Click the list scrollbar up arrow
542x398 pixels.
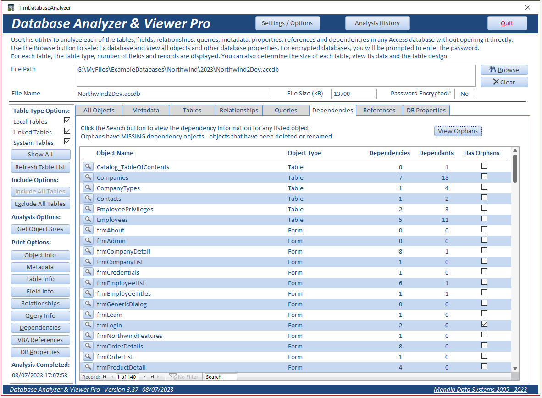click(515, 150)
